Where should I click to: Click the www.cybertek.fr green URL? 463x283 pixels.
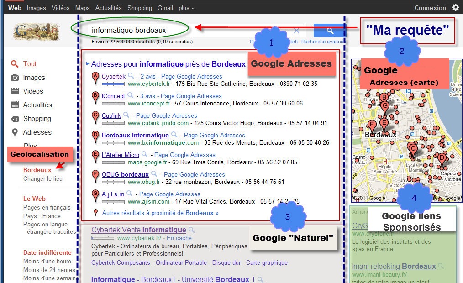tap(149, 84)
